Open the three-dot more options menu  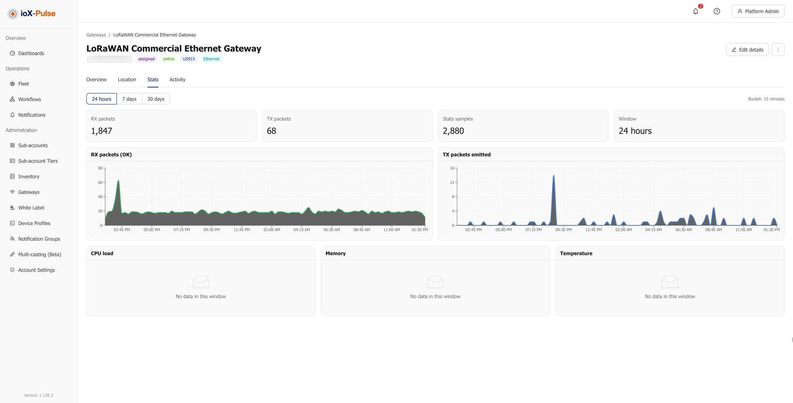[x=778, y=50]
